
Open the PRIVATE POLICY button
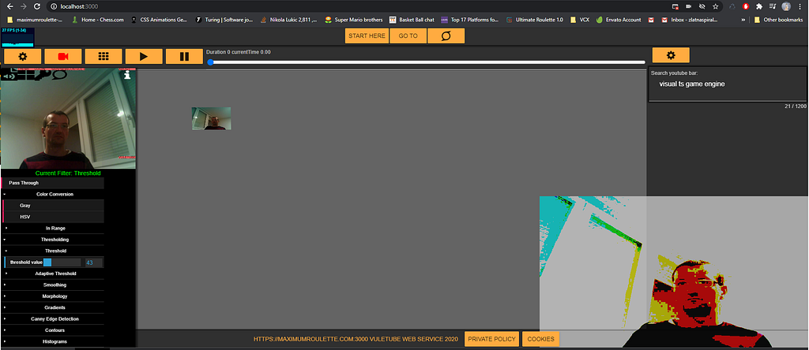point(491,339)
